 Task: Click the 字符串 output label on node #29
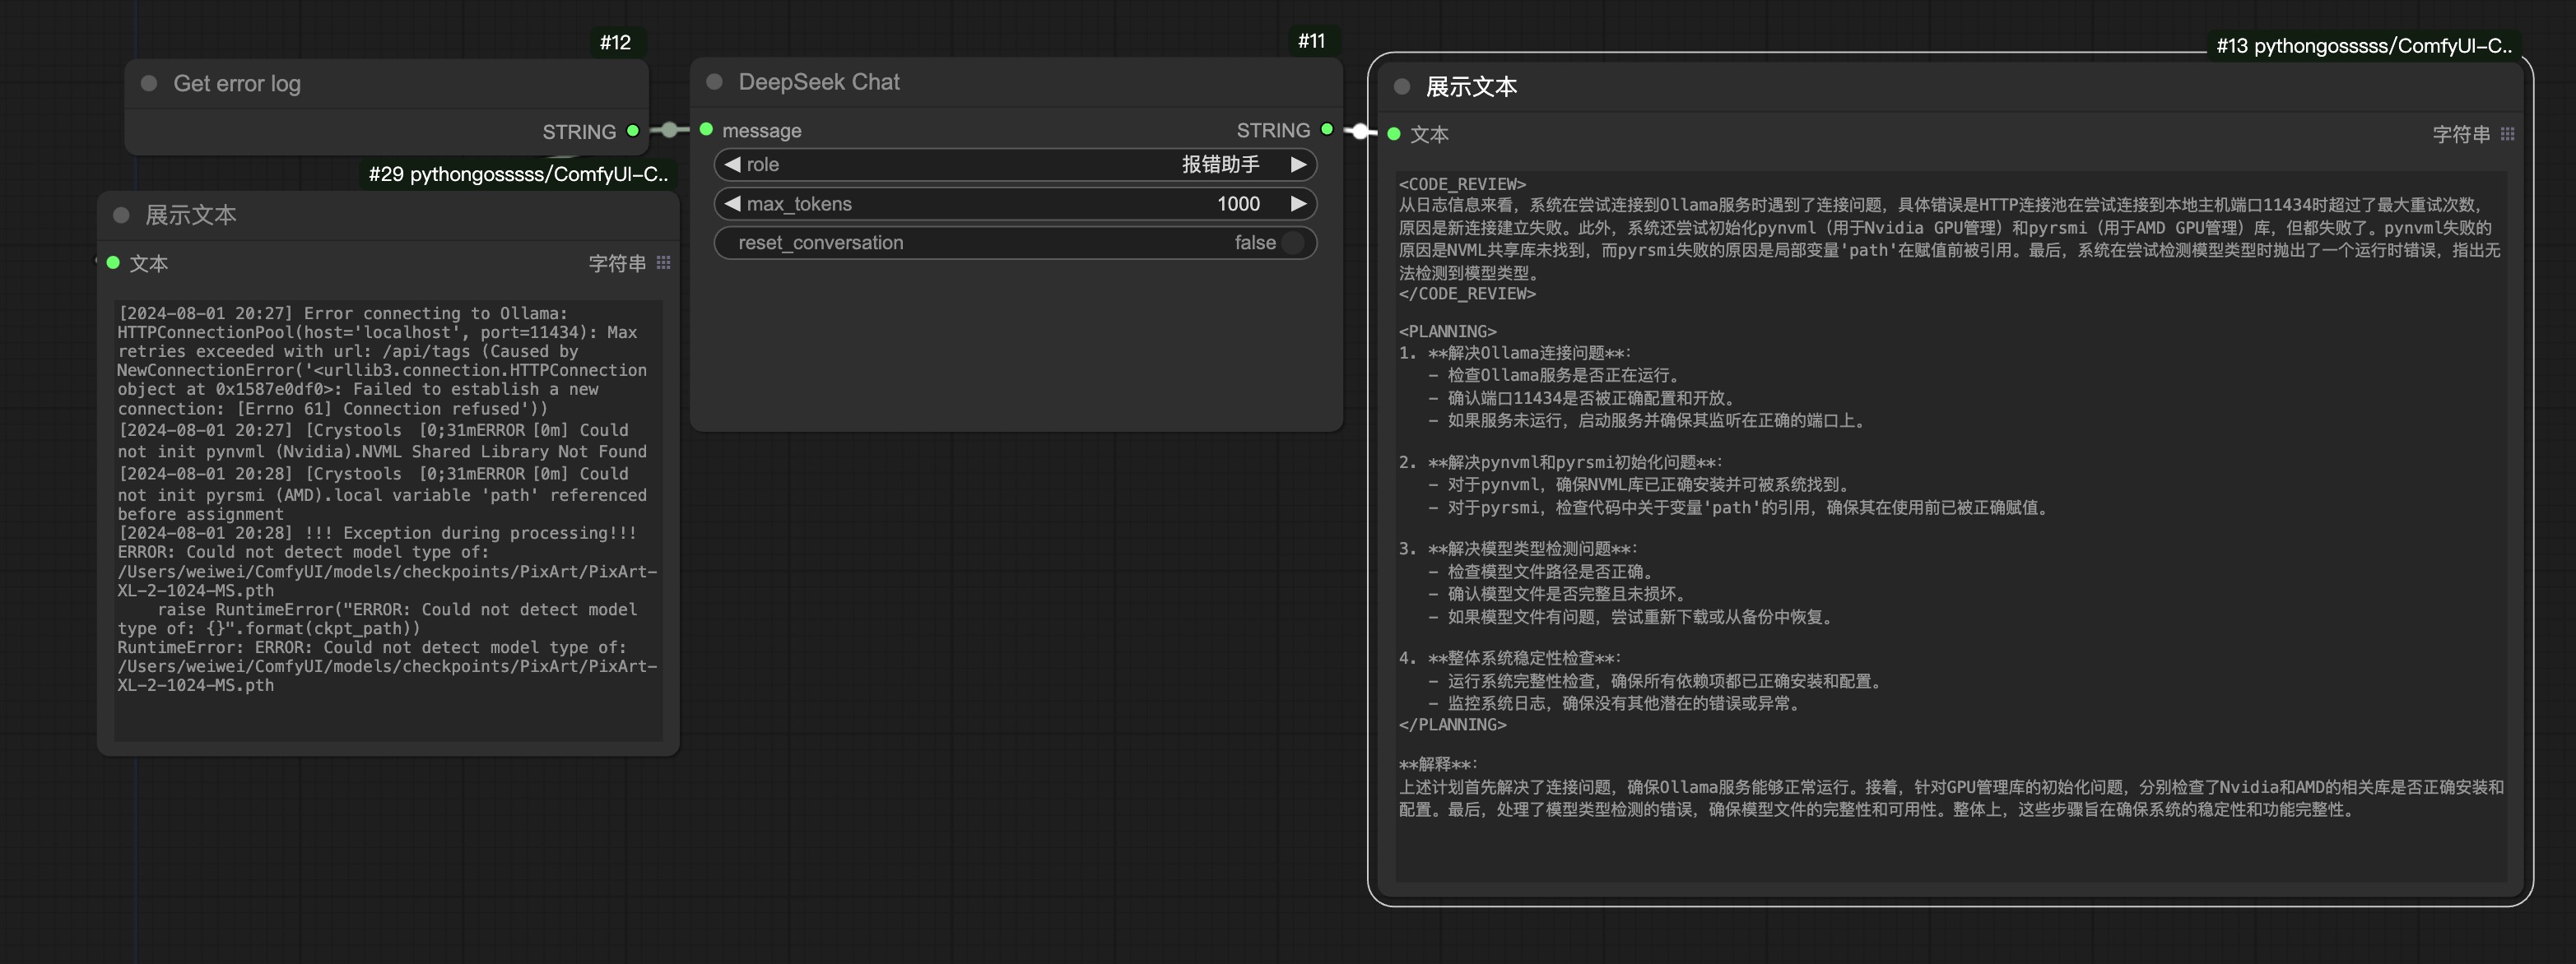tap(617, 262)
